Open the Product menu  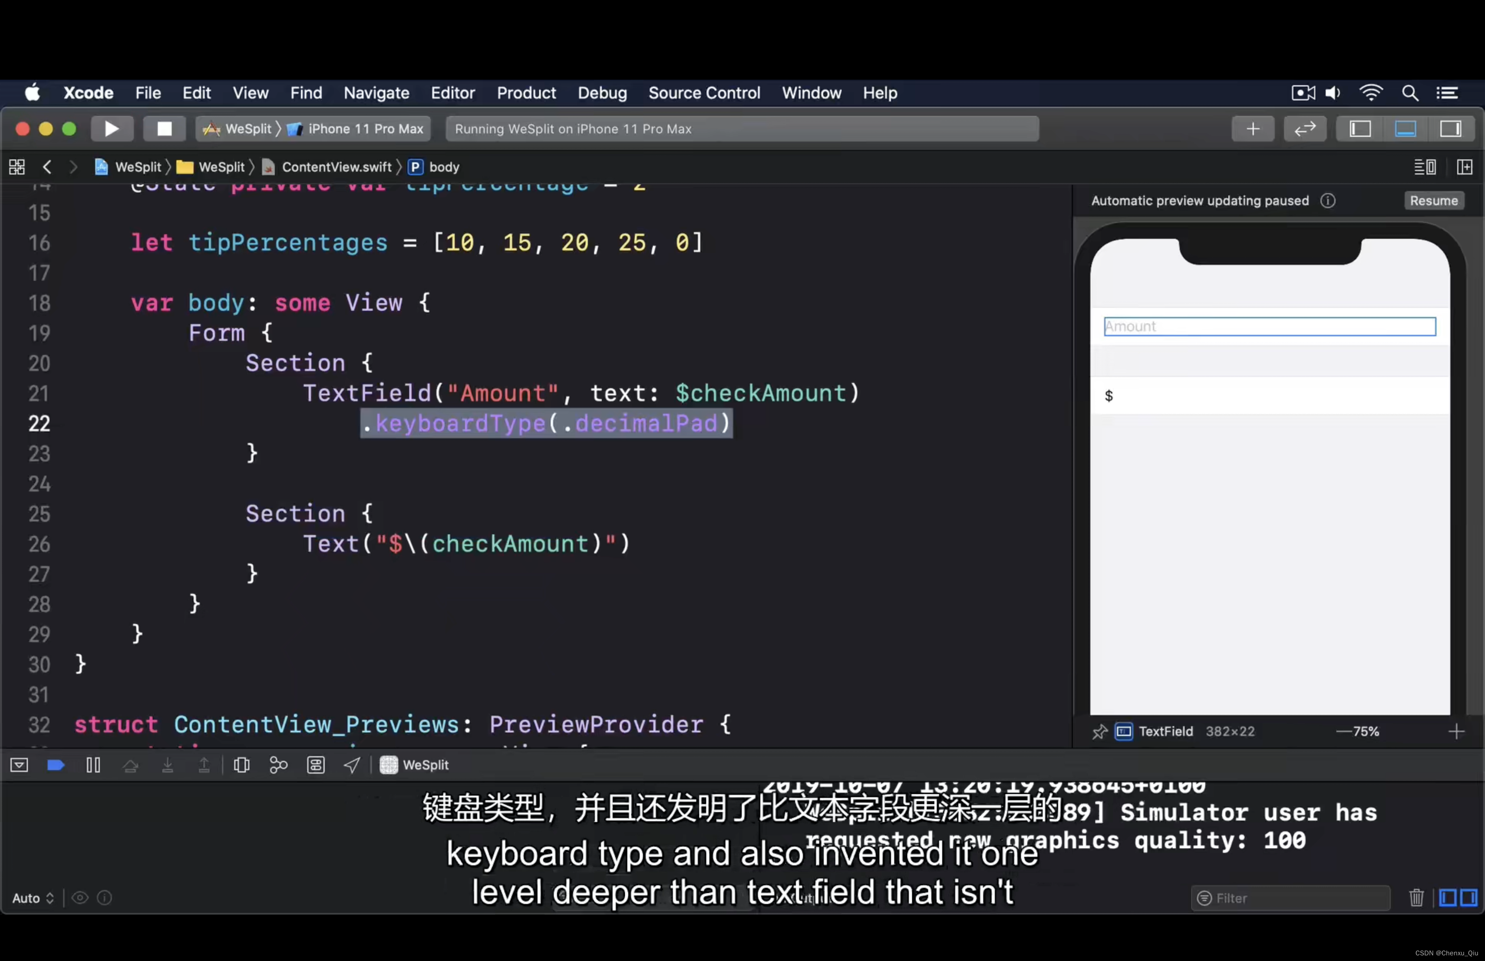click(525, 93)
